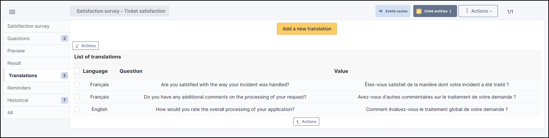
Task: Open the Actions menu below the translations list
Action: pos(306,122)
